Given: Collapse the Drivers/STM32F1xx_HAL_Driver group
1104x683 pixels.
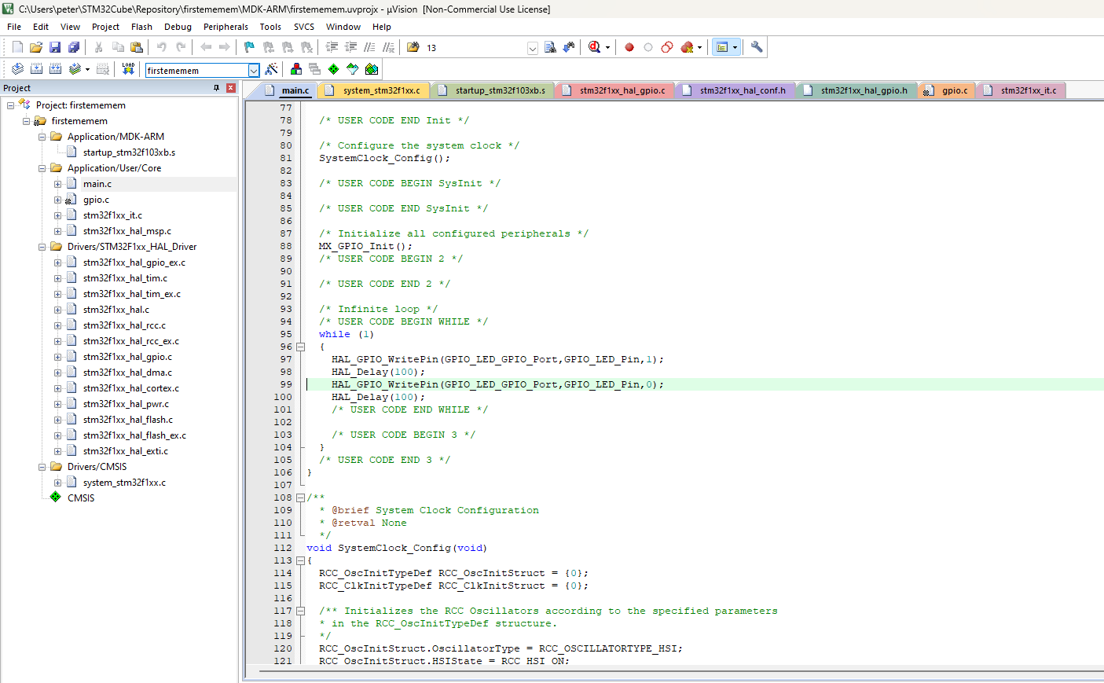Looking at the screenshot, I should point(42,247).
